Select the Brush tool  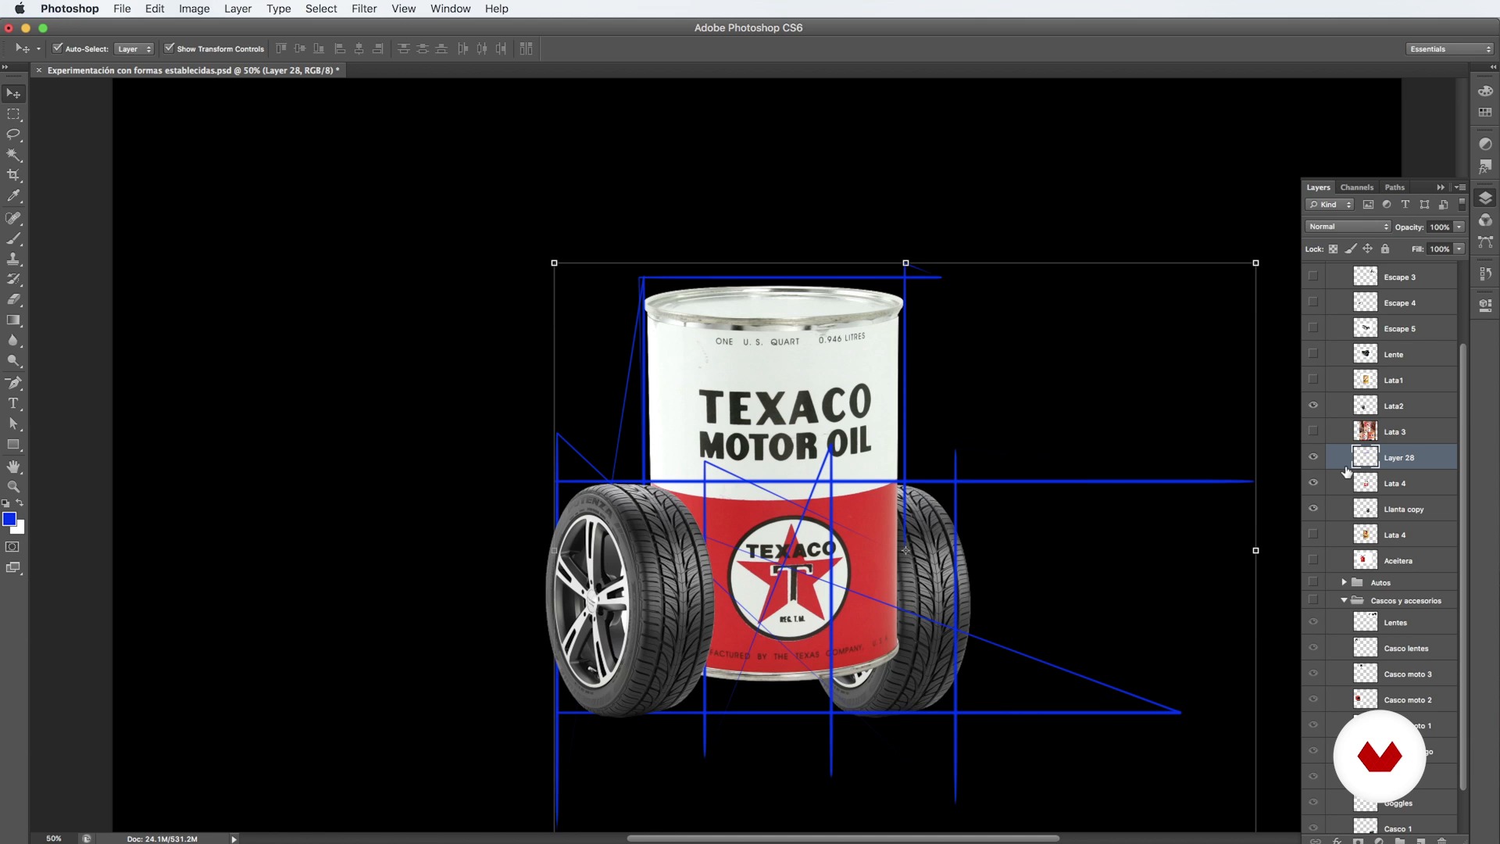tap(13, 238)
